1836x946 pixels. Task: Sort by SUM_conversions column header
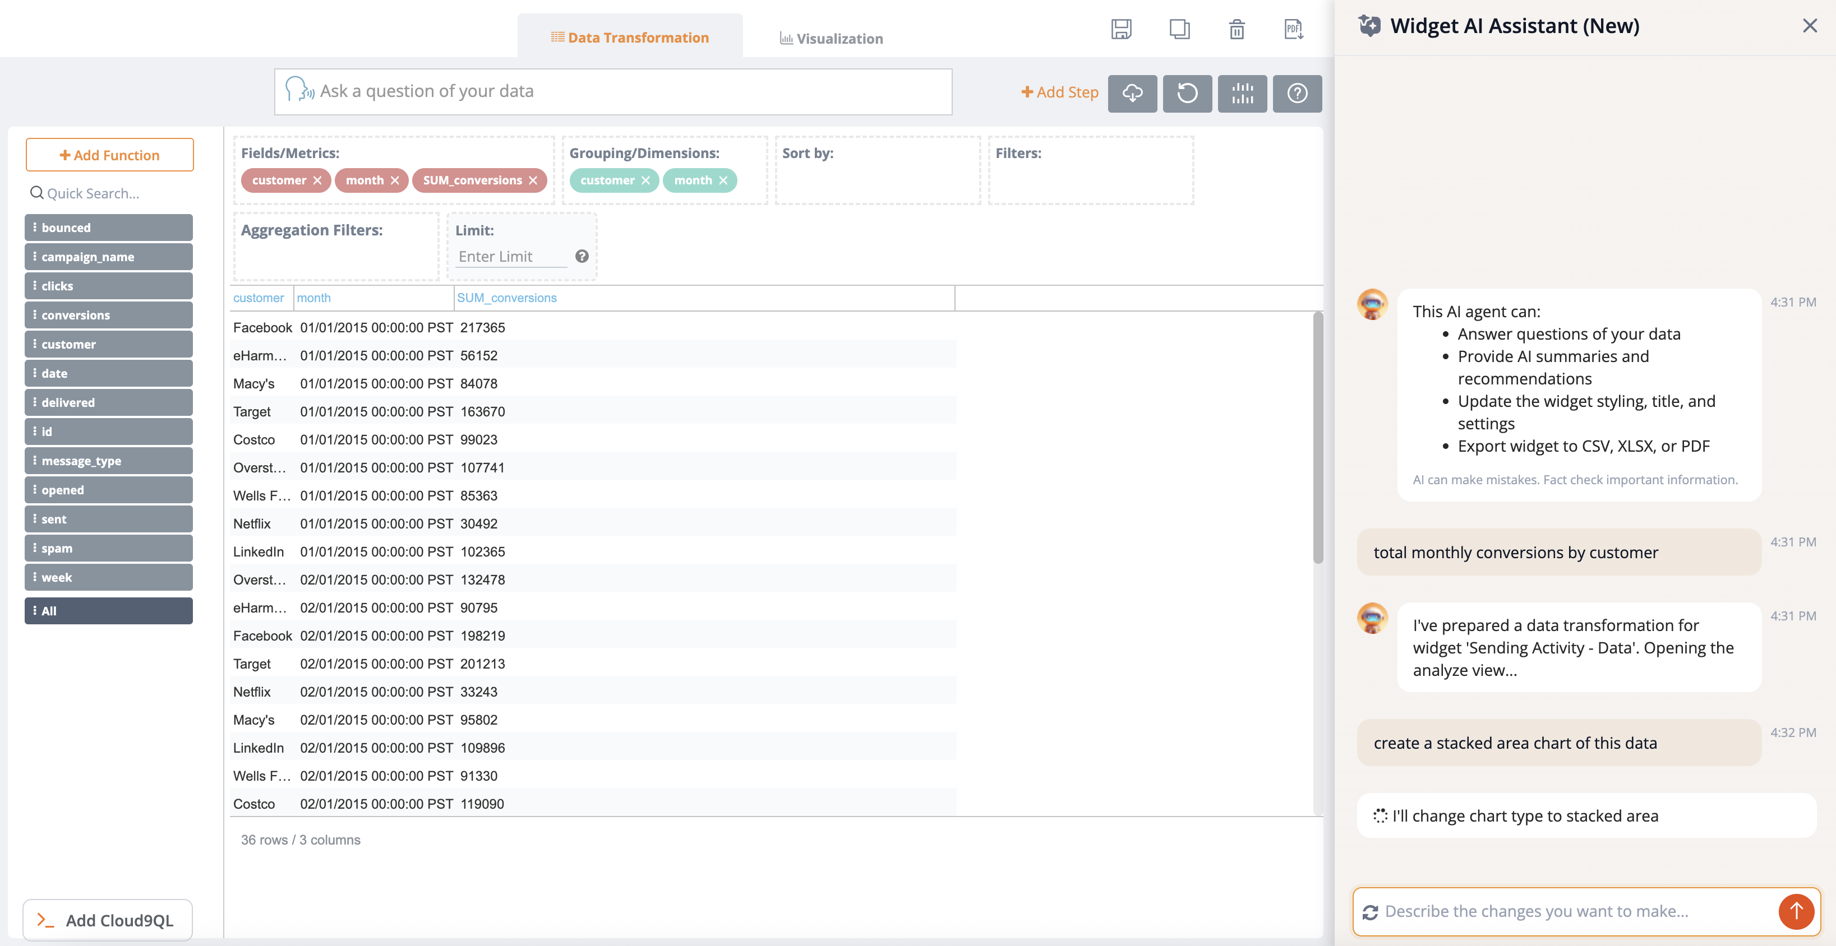coord(507,298)
